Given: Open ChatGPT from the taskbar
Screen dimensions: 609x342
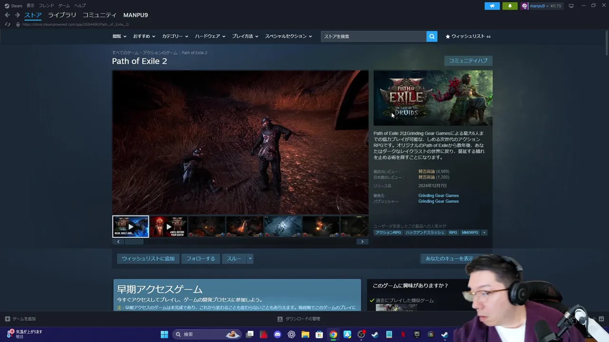Looking at the screenshot, I should (291, 334).
